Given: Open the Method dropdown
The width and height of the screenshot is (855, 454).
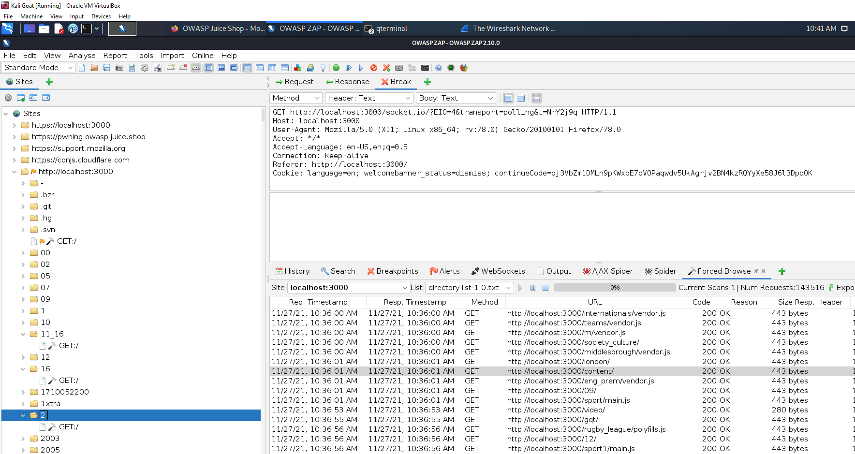Looking at the screenshot, I should 296,98.
